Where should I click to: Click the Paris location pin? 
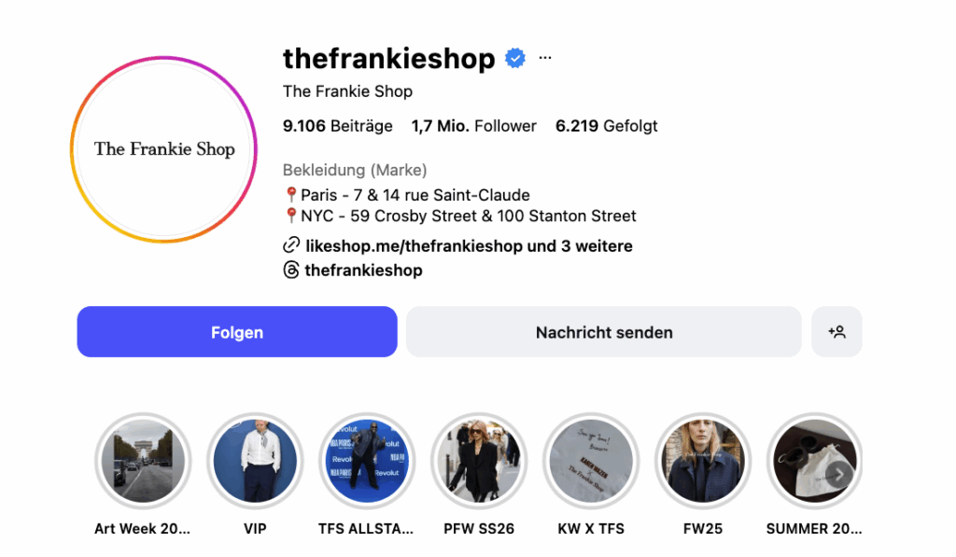(x=291, y=195)
